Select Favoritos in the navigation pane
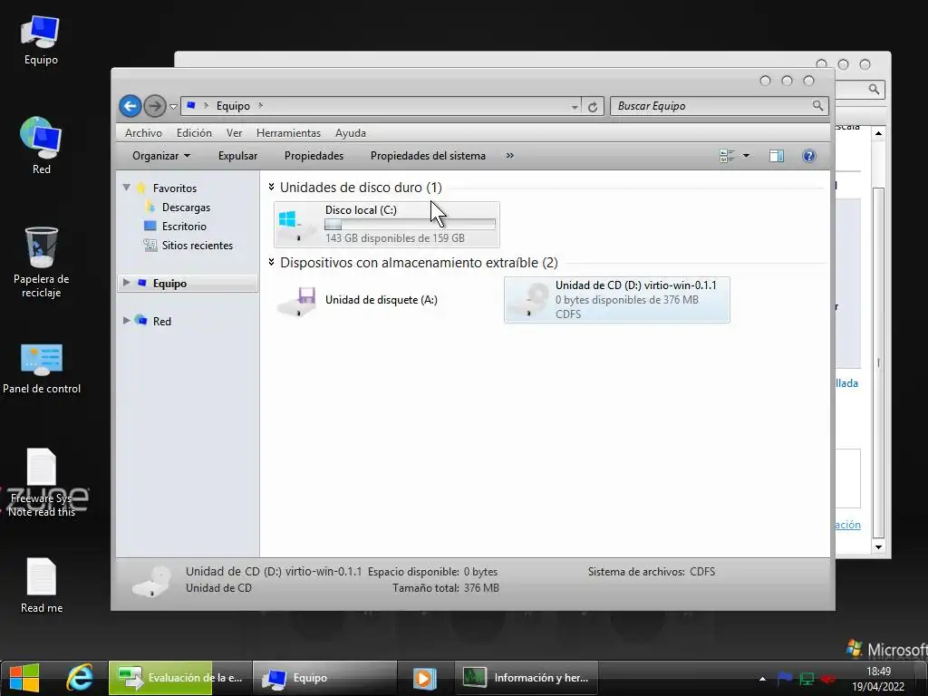 (175, 188)
